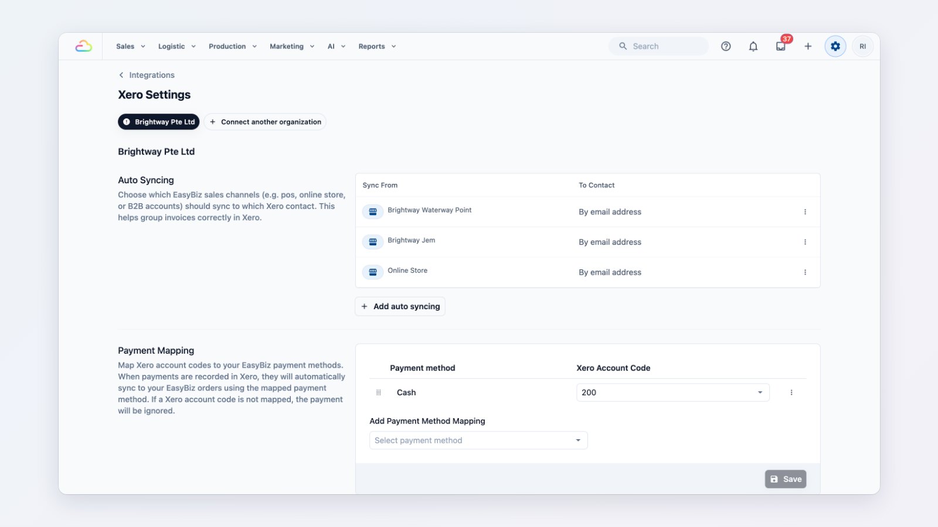This screenshot has height=527, width=938.
Task: Open options menu for Brightway Waterway Point row
Action: point(805,212)
